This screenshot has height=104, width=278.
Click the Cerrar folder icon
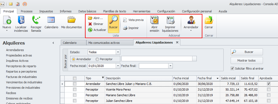pyautogui.click(x=209, y=20)
